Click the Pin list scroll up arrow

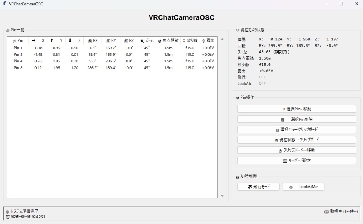[222, 39]
